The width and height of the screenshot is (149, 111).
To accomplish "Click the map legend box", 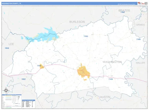I will point(11,101).
